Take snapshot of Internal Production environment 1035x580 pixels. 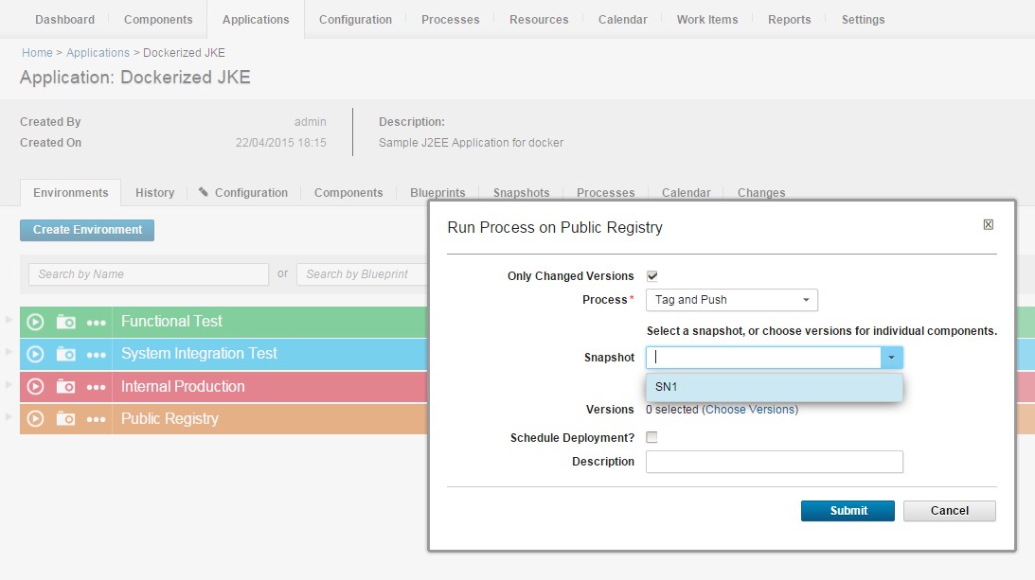(65, 387)
